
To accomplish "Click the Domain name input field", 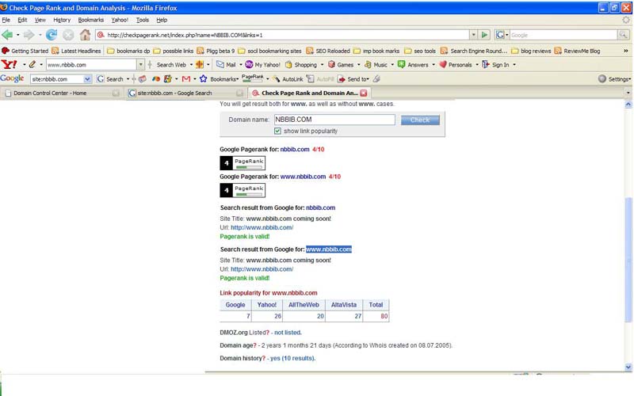I will tap(334, 120).
